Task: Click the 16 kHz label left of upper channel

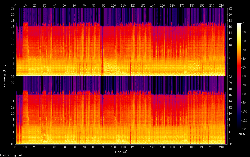Action: coord(12,27)
